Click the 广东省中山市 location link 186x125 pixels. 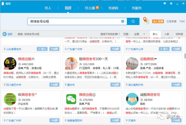(136, 49)
